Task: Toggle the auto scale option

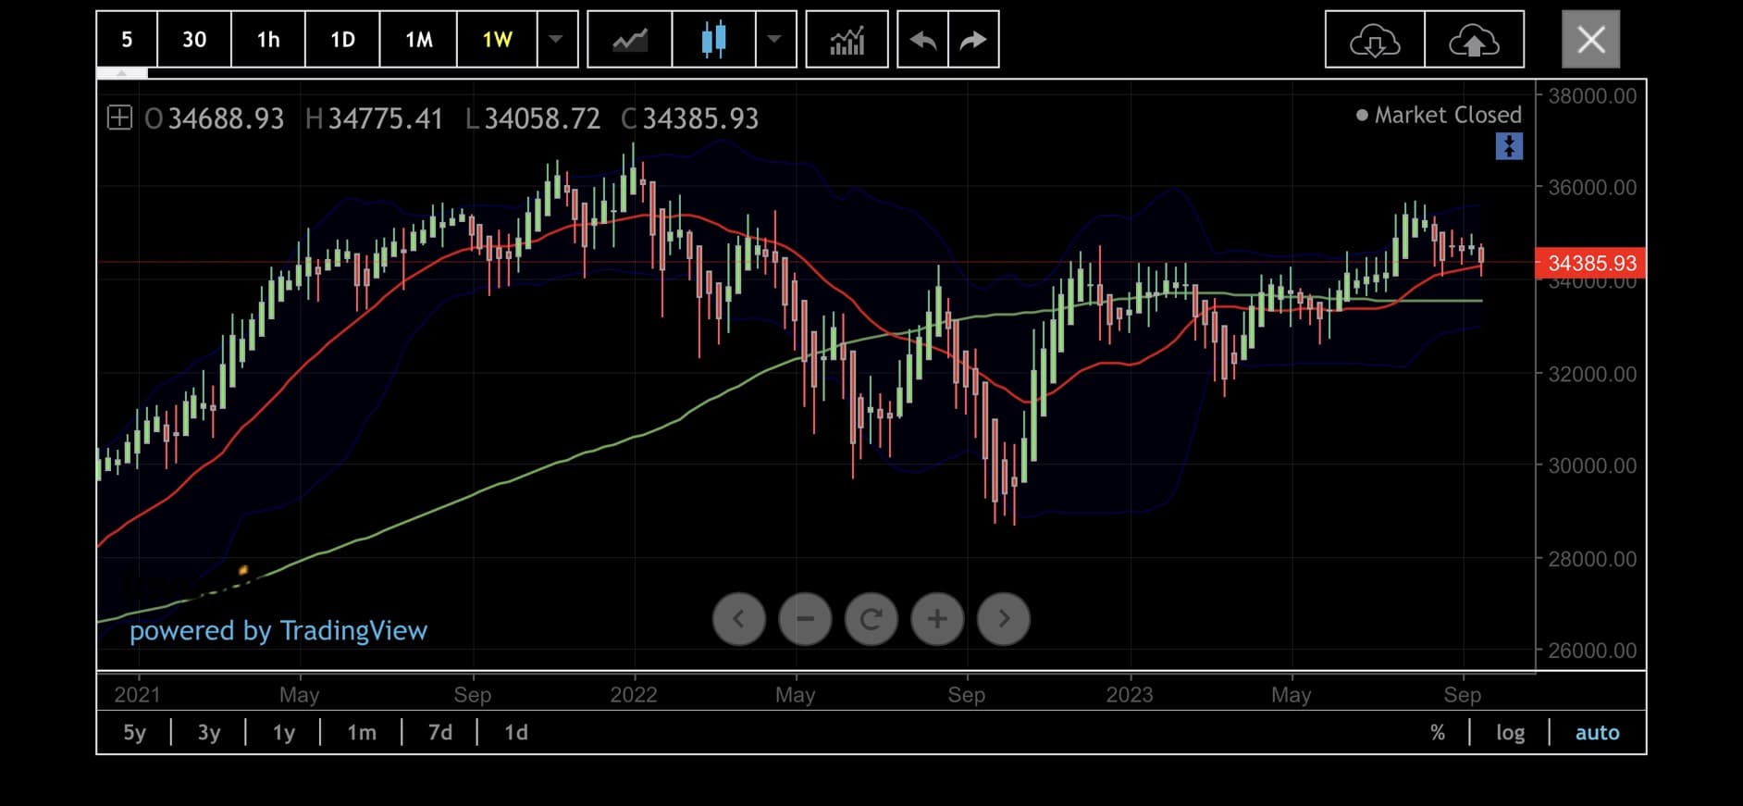Action: click(1597, 733)
